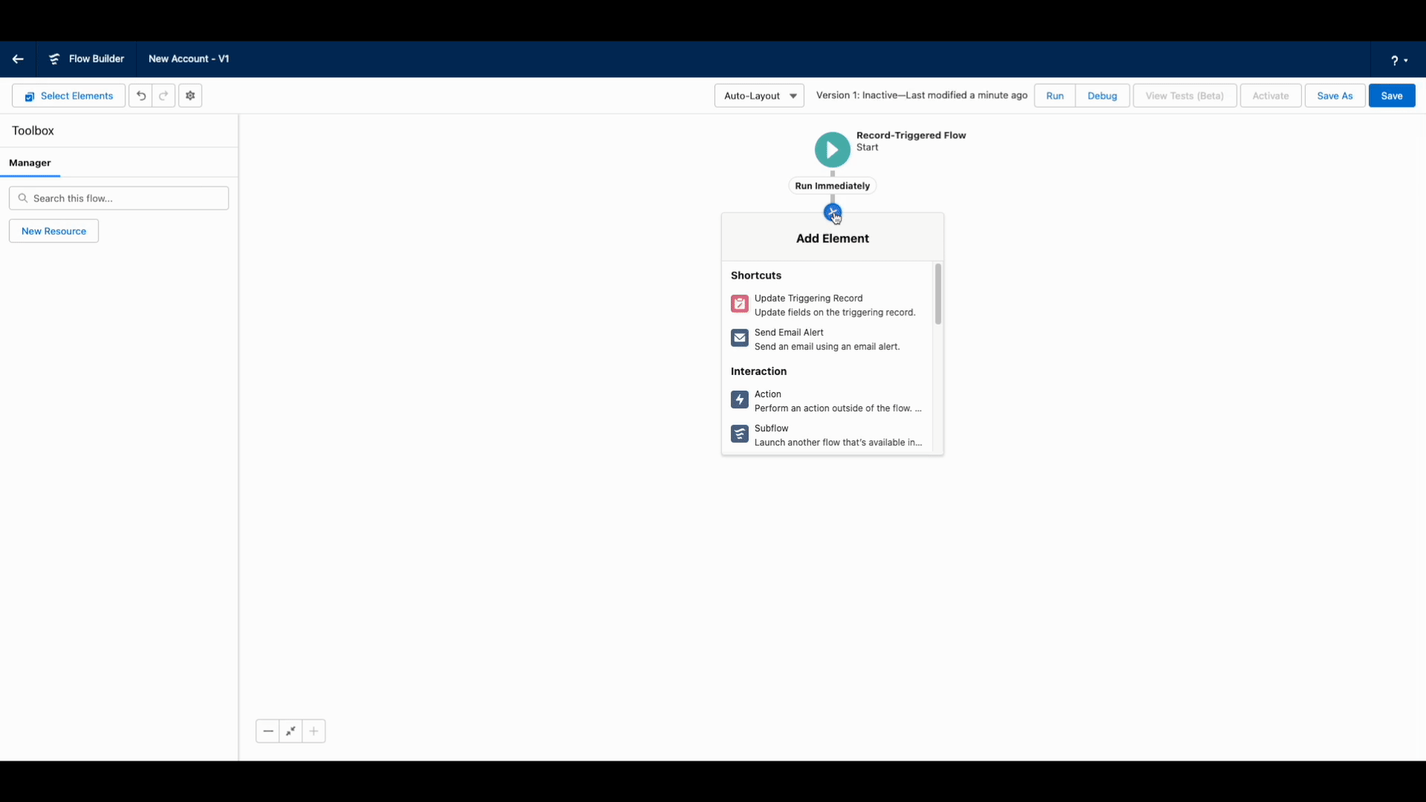The image size is (1426, 802).
Task: Click the Record-Triggered Flow Start node
Action: 831,149
